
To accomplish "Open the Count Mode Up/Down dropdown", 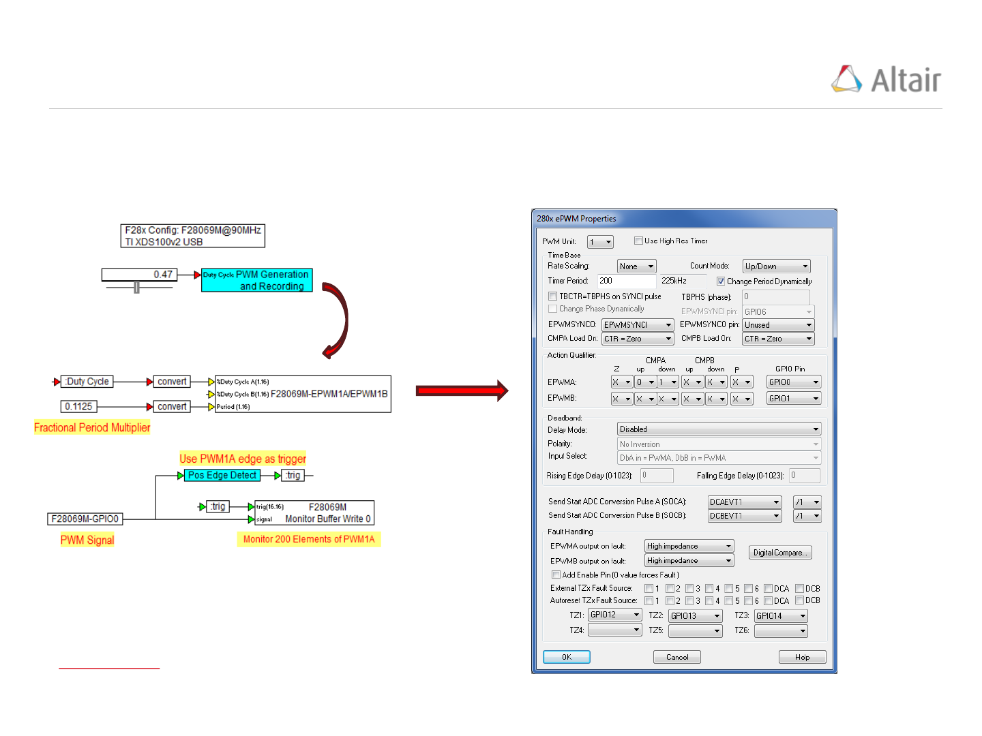I will (x=776, y=266).
